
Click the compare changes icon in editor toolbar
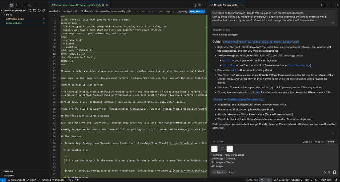pyautogui.click(x=195, y=5)
